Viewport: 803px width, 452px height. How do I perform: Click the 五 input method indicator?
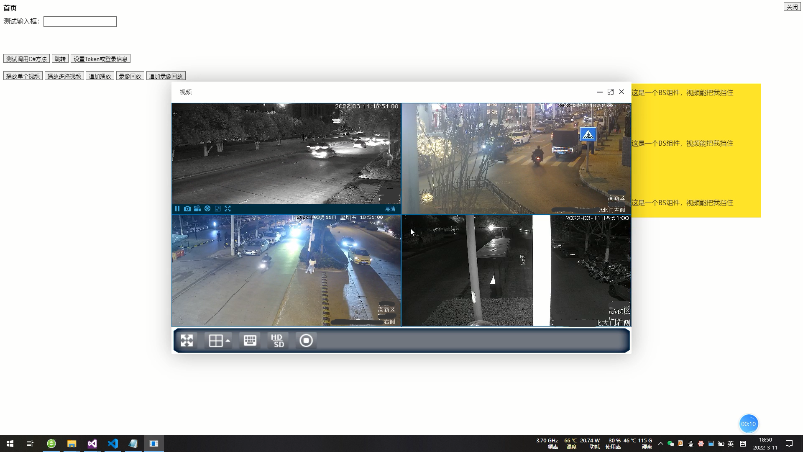click(x=743, y=444)
